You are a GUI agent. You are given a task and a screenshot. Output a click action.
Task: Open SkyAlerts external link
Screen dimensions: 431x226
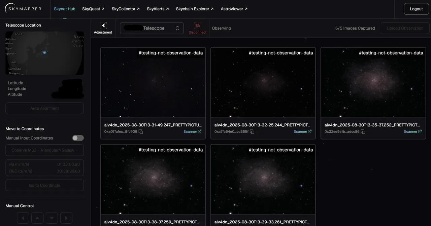click(158, 9)
